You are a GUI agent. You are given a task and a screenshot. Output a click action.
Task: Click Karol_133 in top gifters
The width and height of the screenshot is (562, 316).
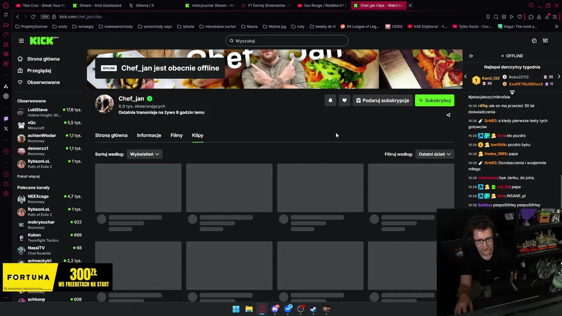(x=490, y=78)
